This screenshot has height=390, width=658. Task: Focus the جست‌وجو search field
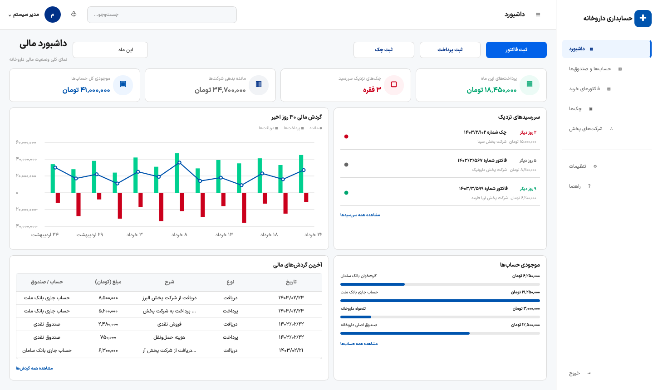point(162,15)
